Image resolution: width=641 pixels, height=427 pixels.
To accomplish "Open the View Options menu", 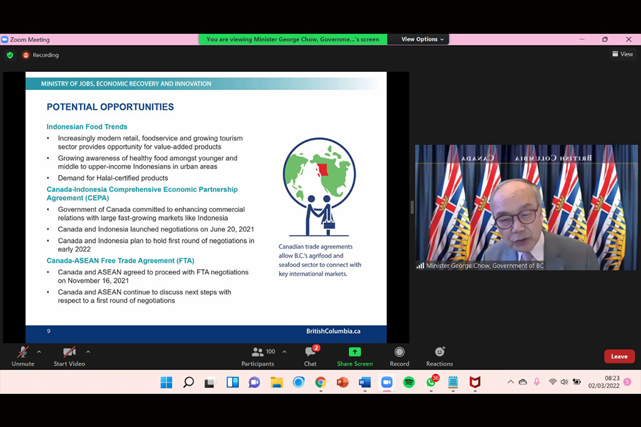I will pos(423,39).
